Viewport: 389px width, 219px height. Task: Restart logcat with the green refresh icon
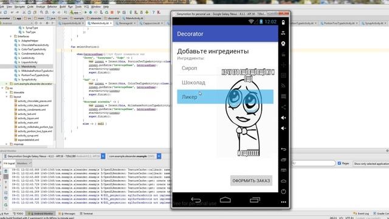(6, 204)
